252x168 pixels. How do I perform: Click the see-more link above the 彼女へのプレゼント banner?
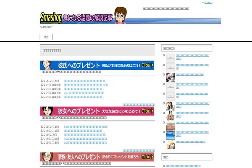(139, 105)
